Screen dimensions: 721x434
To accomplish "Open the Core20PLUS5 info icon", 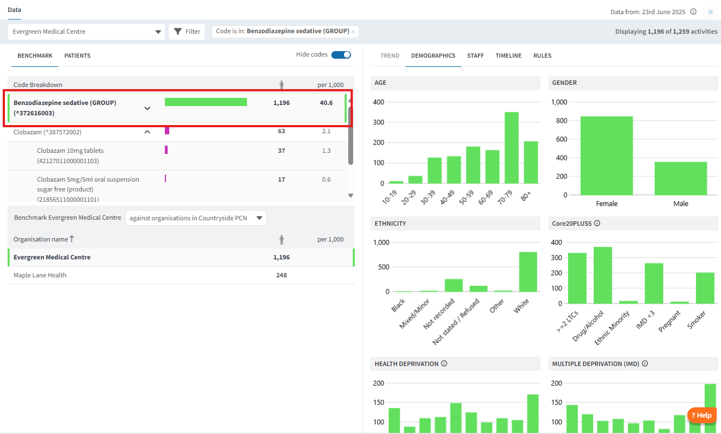I will (597, 223).
